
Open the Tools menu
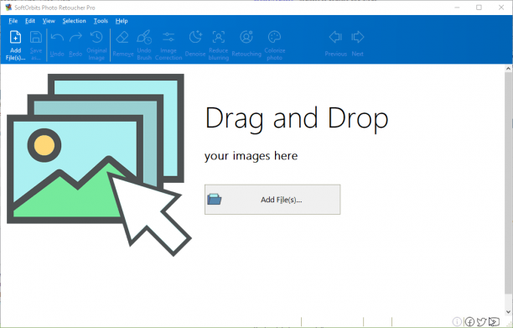[101, 21]
